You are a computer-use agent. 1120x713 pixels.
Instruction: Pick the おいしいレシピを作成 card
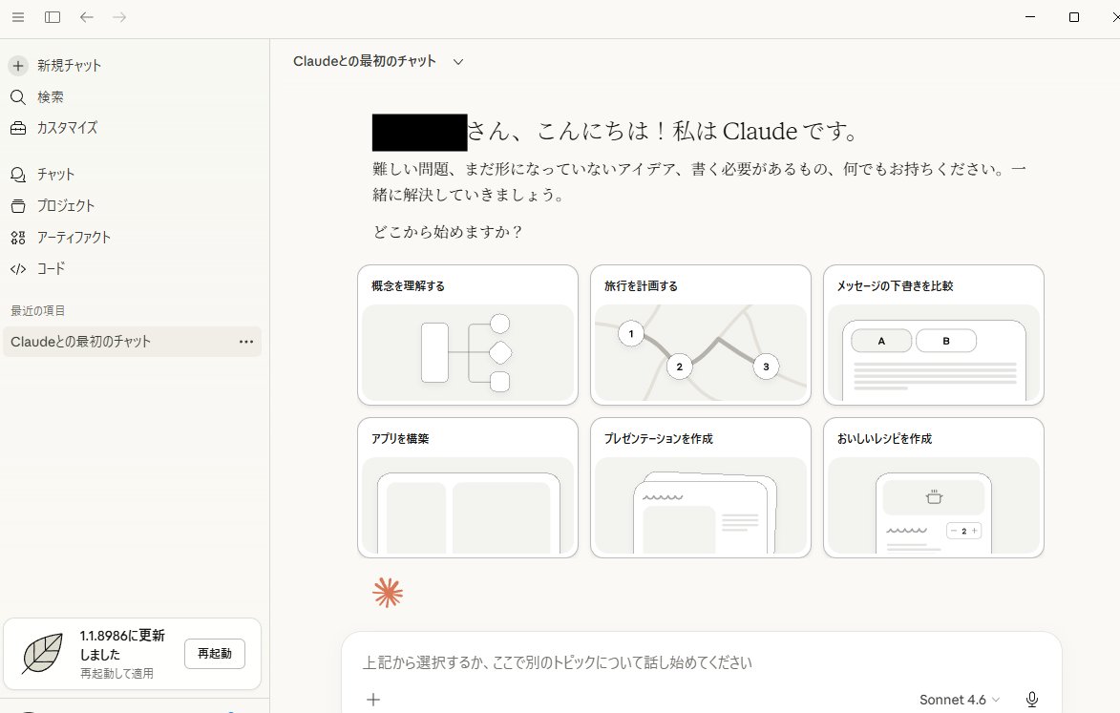point(933,488)
